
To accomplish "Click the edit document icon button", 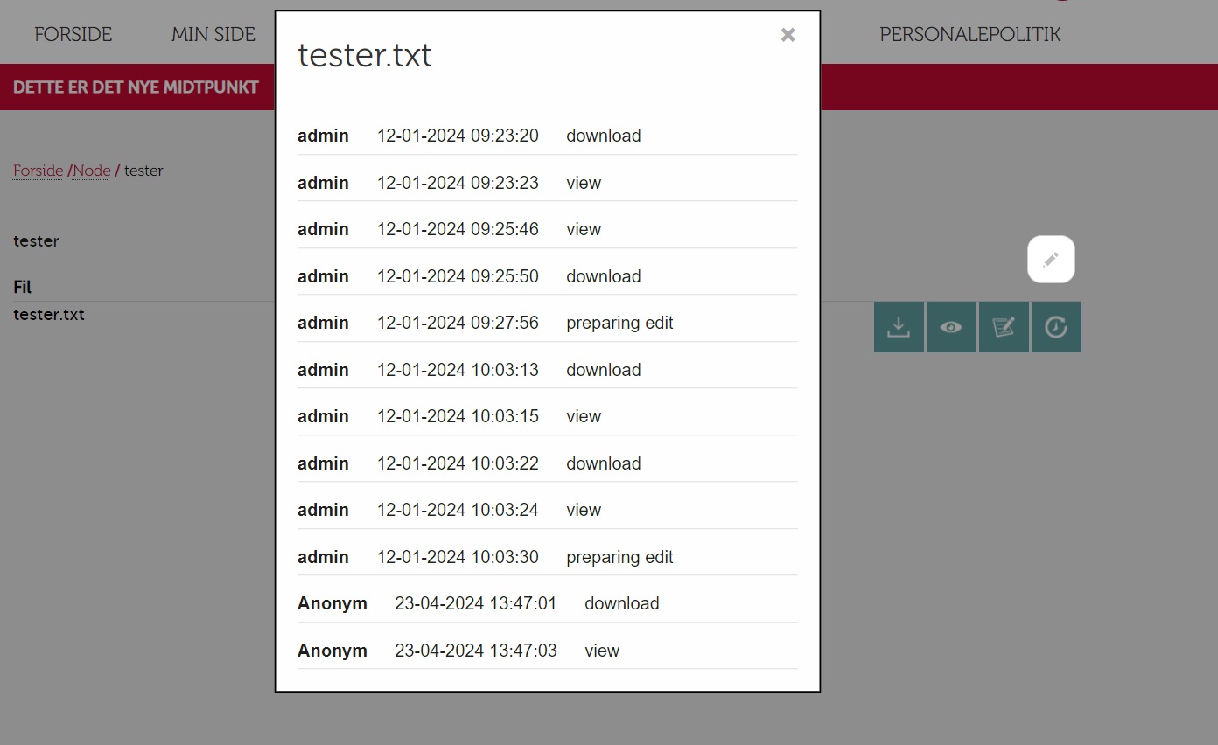I will pos(1004,327).
